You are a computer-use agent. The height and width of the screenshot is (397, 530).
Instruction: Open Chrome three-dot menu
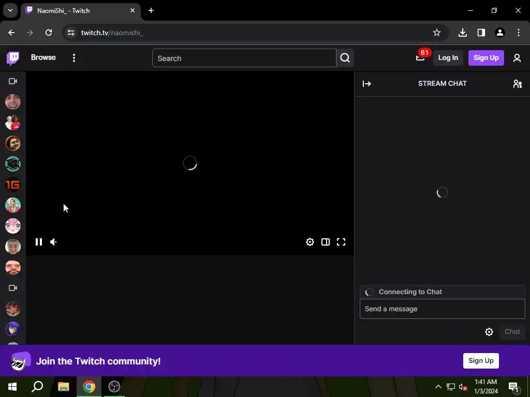click(x=519, y=33)
